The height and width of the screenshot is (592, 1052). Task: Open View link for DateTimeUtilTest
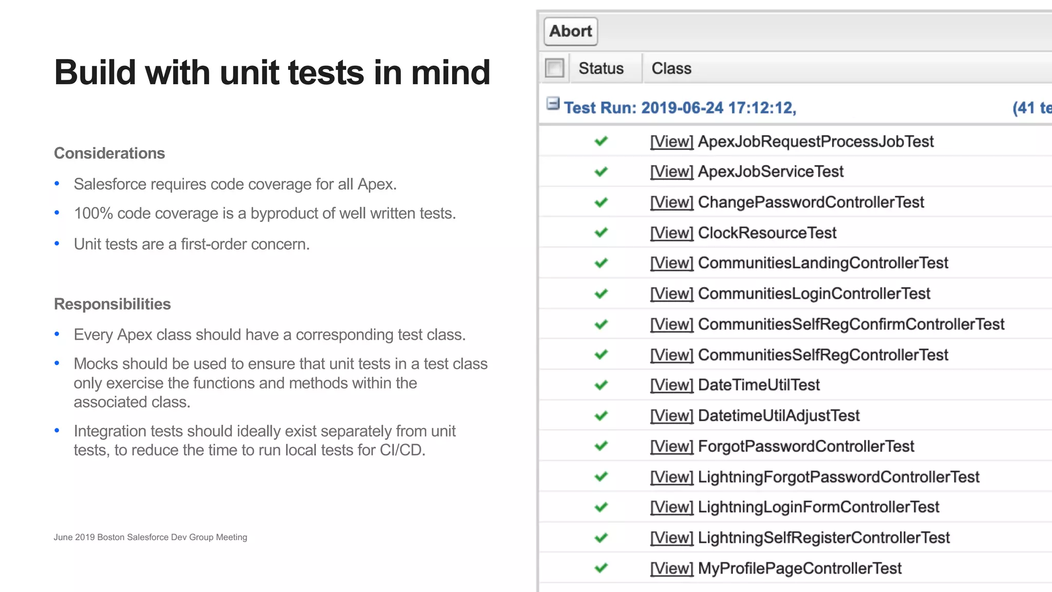tap(672, 385)
